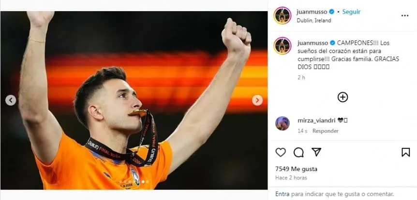Open mirza_viandri's username in the comment
Screen dimensions: 417x200
coord(313,120)
